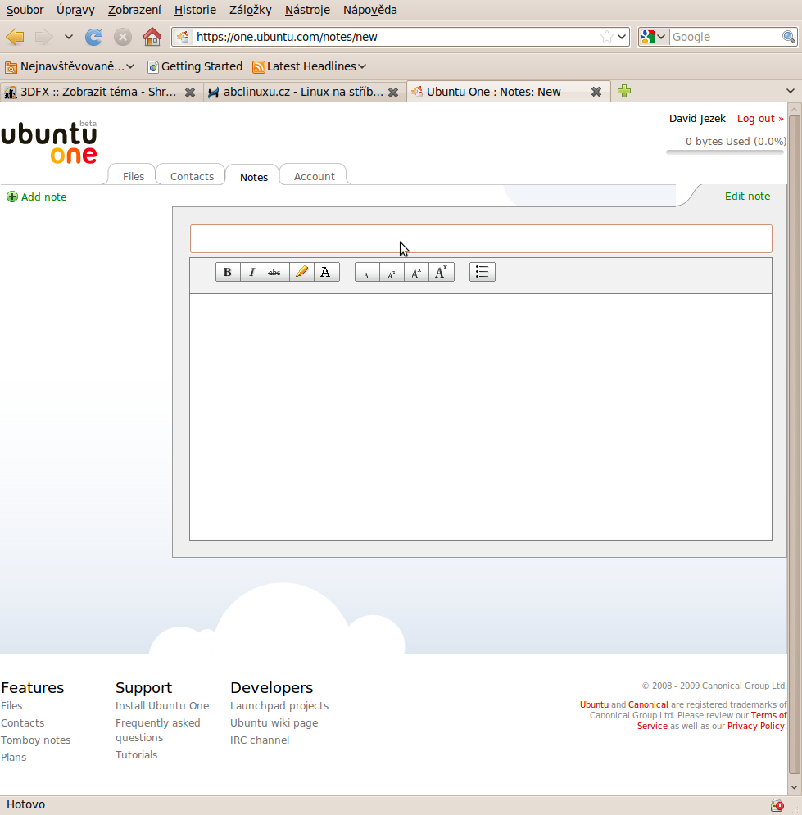Open the Záložky menu
802x815 pixels.
(x=250, y=10)
